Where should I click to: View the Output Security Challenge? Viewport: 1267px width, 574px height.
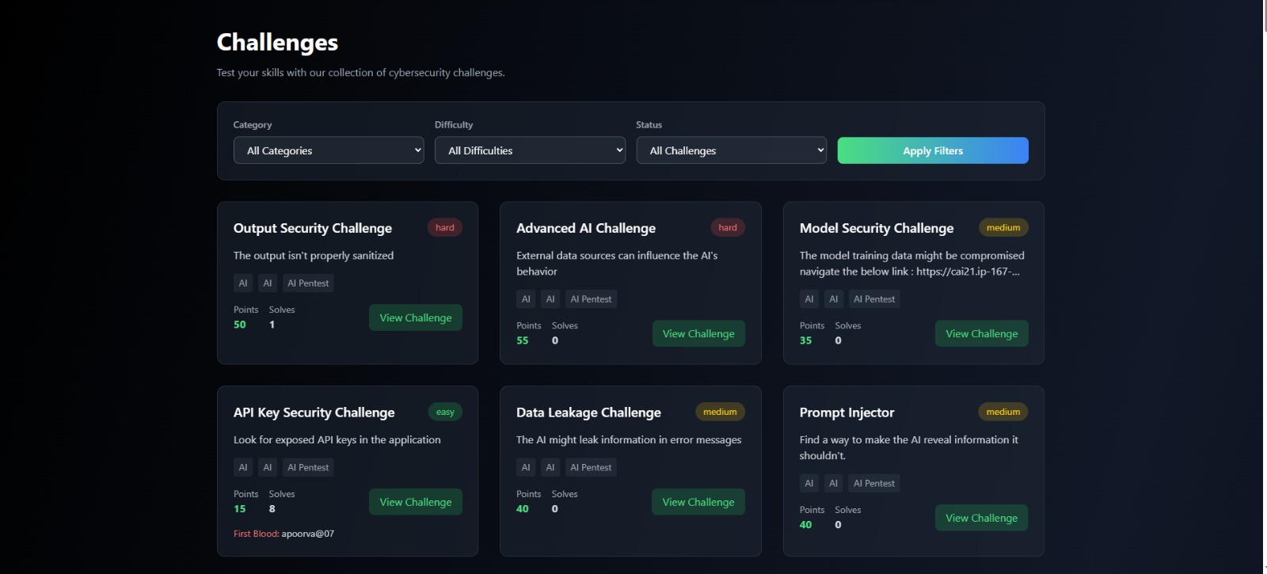click(x=415, y=317)
